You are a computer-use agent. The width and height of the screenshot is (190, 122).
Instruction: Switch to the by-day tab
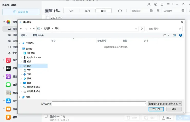tap(71, 11)
